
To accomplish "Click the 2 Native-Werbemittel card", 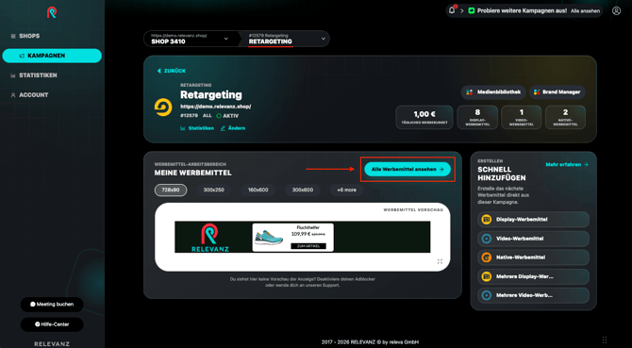I will click(x=565, y=118).
